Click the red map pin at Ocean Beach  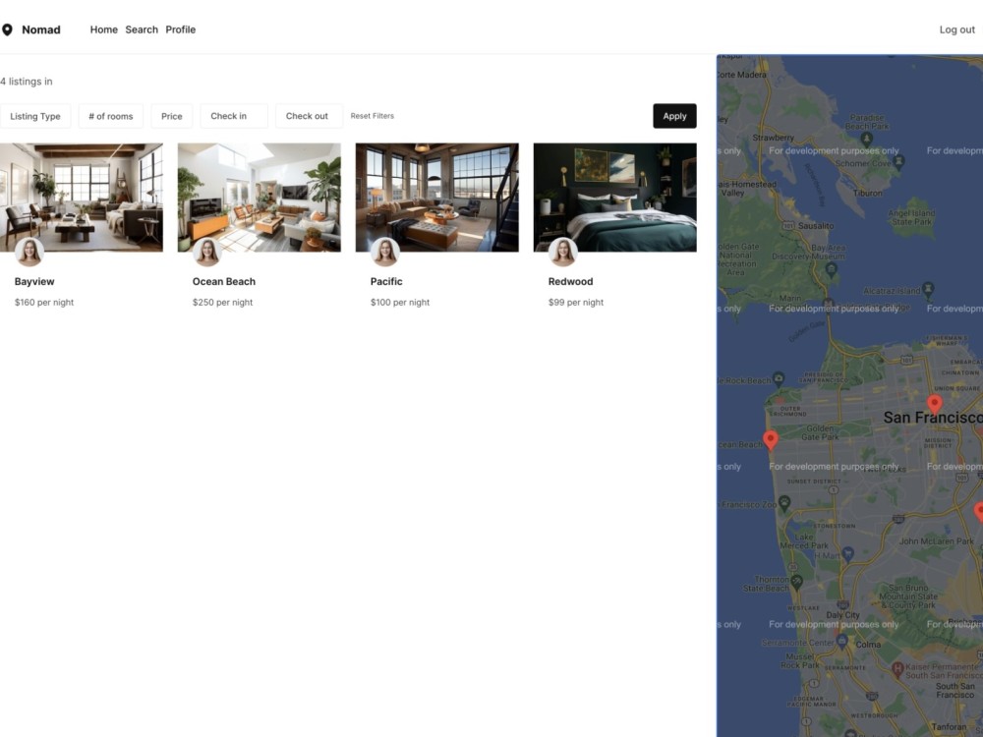771,440
